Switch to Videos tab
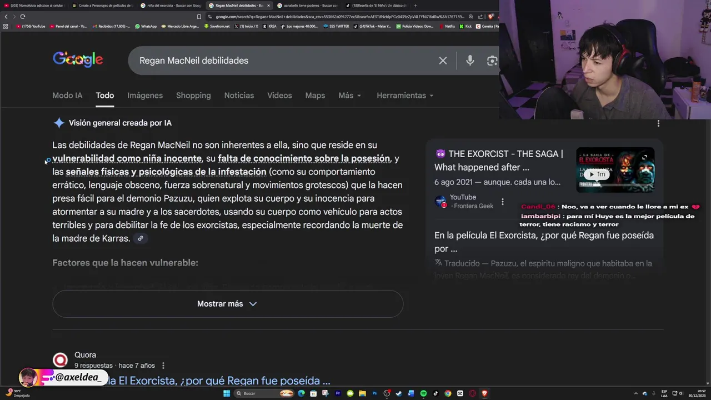Image resolution: width=711 pixels, height=400 pixels. pyautogui.click(x=279, y=96)
